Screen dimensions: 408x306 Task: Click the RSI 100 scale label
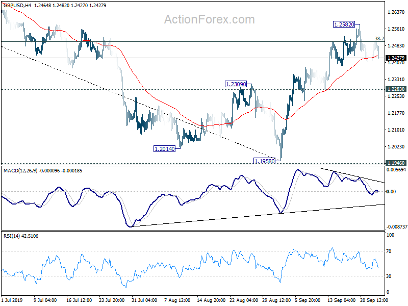390,235
